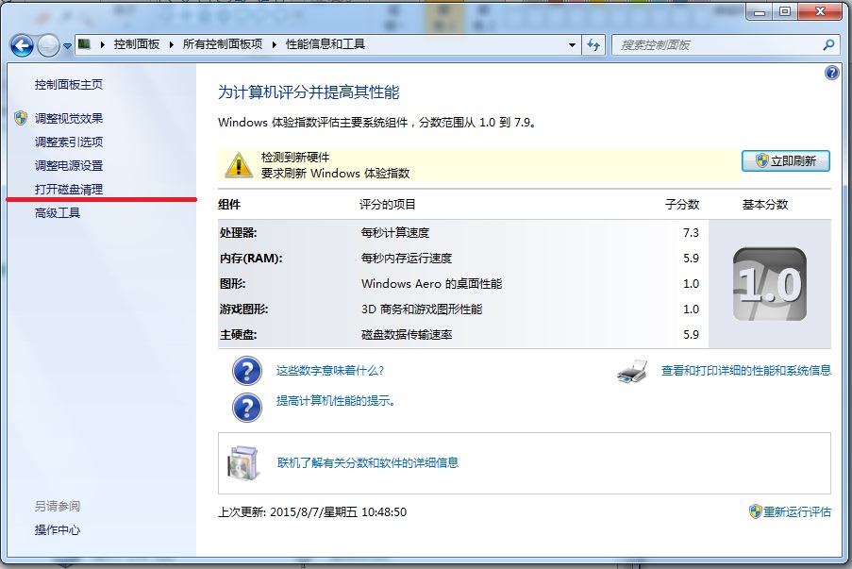Click the question mark icon beside 提高计算机性能的提示
Image resolution: width=852 pixels, height=569 pixels.
[x=246, y=407]
